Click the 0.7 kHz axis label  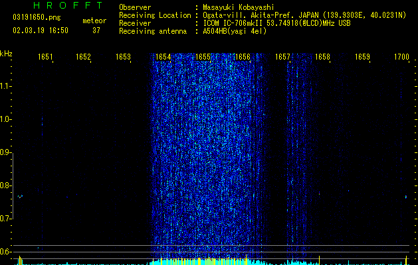[5, 219]
